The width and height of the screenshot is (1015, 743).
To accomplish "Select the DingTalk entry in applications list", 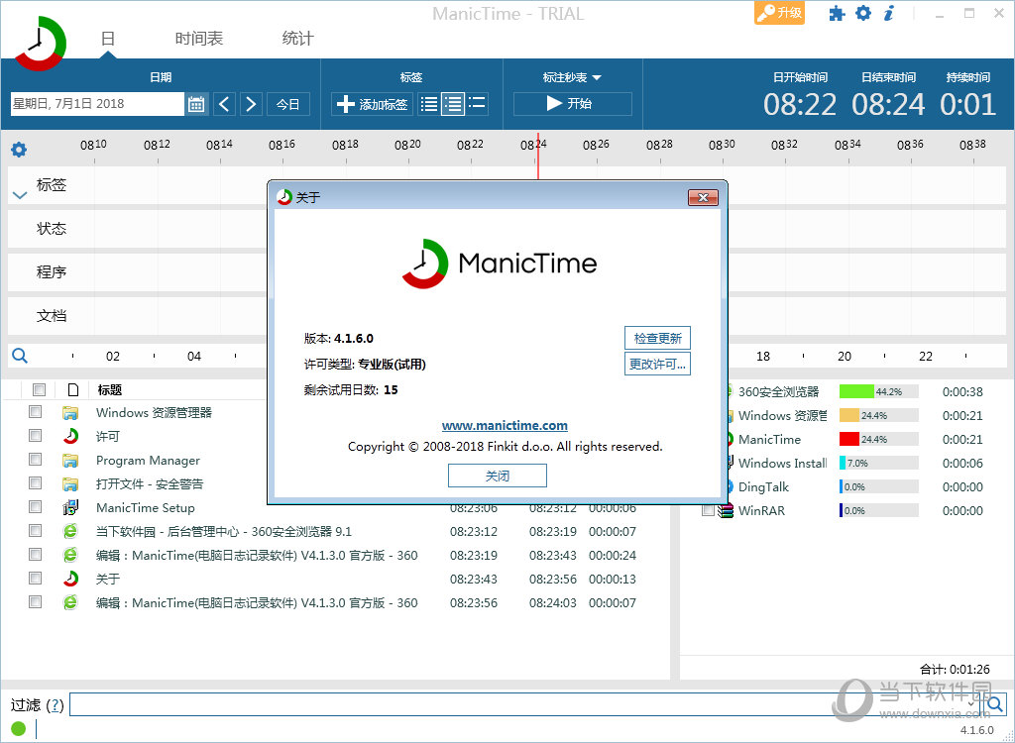I will [x=763, y=486].
